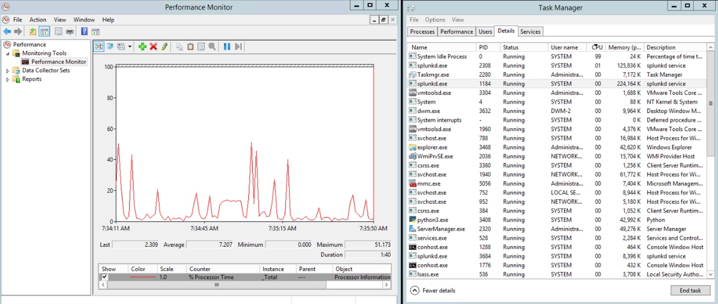
Task: Click Fewer details in Task Manager
Action: [433, 290]
